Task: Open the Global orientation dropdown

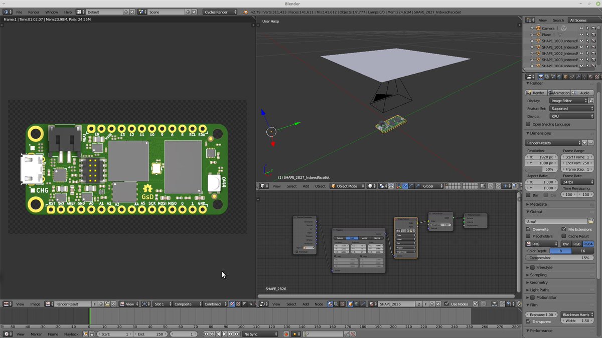Action: (x=432, y=186)
